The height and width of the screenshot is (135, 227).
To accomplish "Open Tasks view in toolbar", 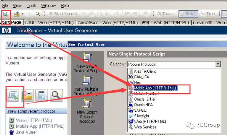I will [165, 14].
